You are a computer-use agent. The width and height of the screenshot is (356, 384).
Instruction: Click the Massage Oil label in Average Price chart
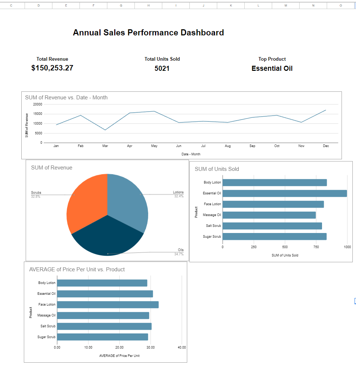pyautogui.click(x=46, y=315)
